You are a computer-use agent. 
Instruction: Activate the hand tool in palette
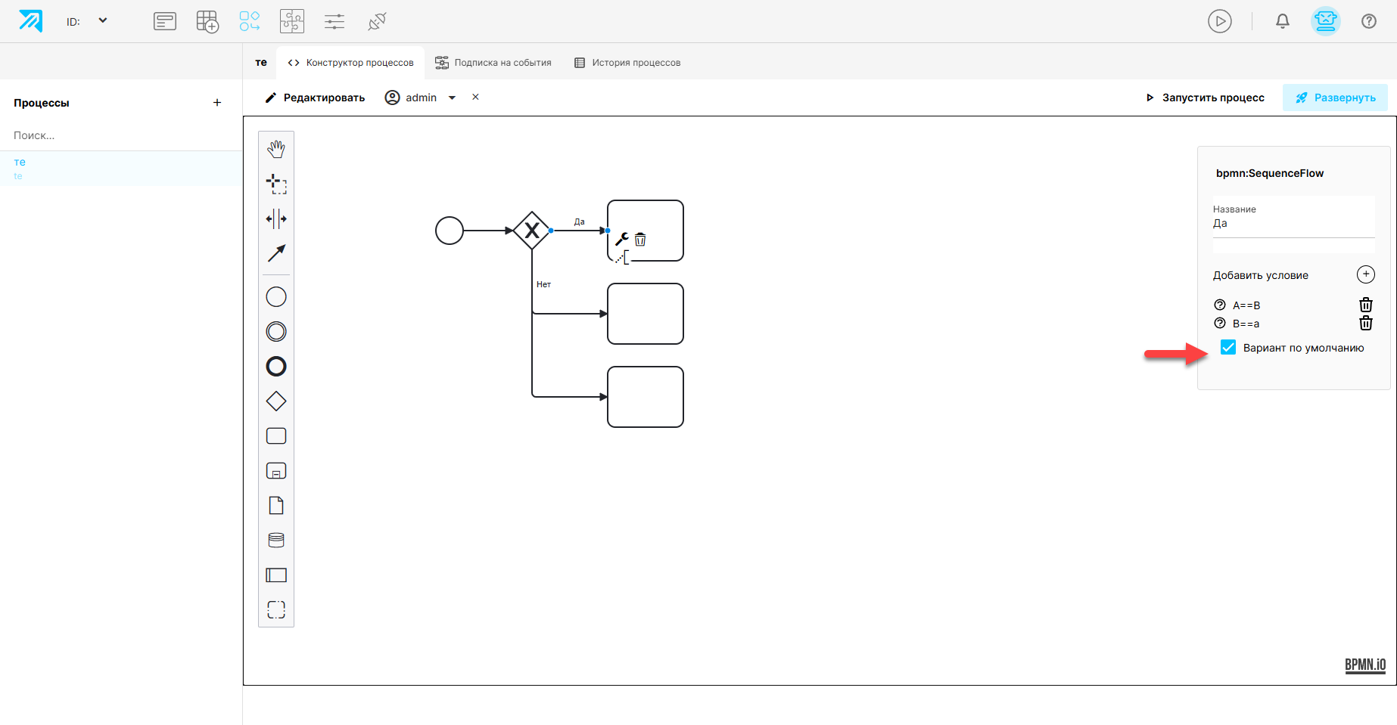[276, 149]
